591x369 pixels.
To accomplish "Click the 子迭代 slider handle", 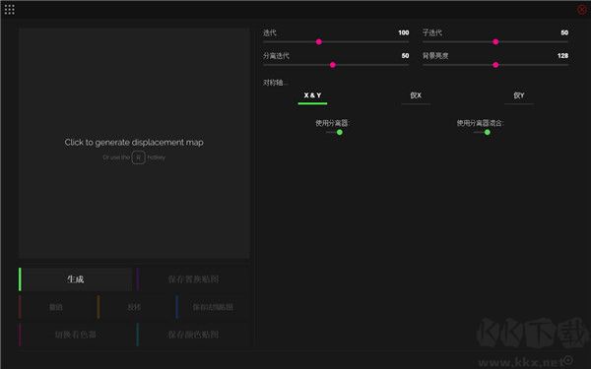I will 495,41.
